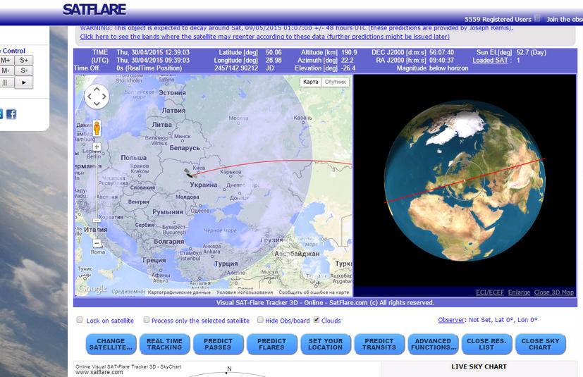The image size is (583, 377).
Task: Click the S- control button
Action: click(24, 70)
